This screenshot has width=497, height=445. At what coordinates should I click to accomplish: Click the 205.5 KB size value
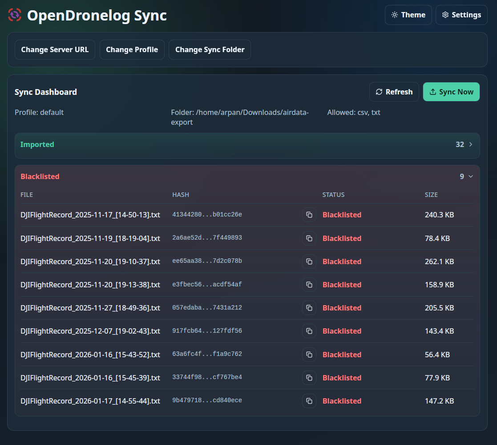[x=439, y=308]
